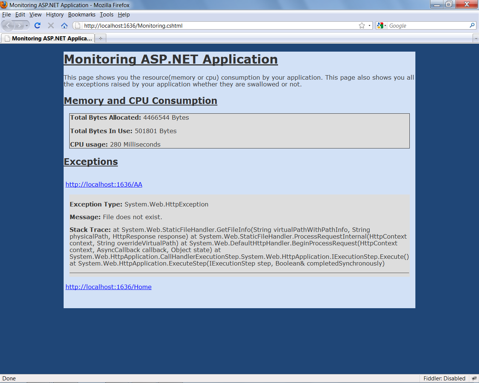Click the page identity icon in address bar
This screenshot has height=383, width=479.
(77, 25)
